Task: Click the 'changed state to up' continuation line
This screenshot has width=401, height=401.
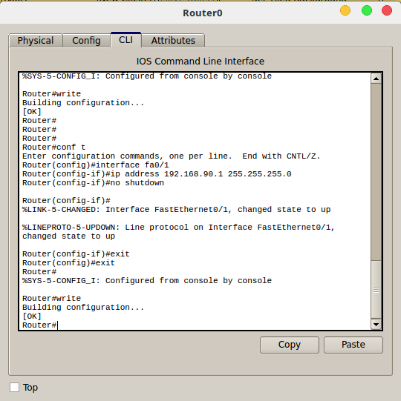Action: 68,236
